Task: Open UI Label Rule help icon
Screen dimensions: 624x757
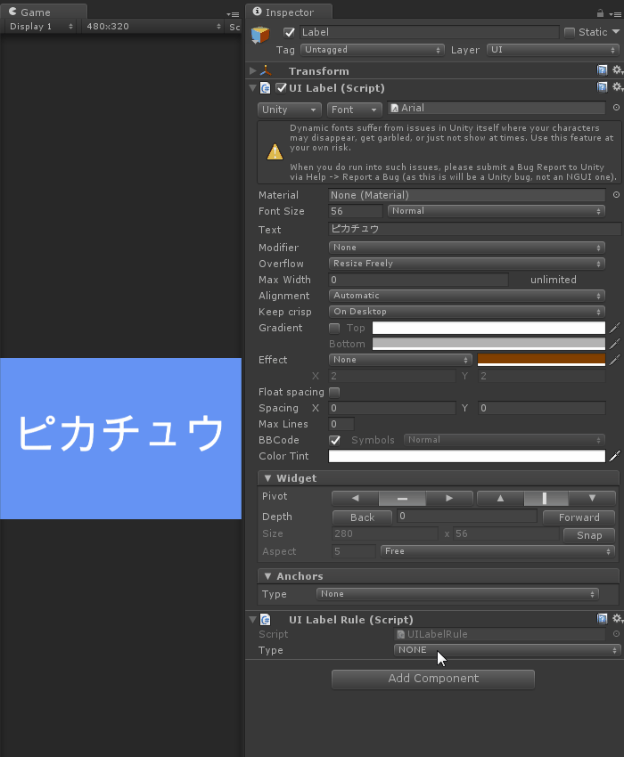Action: point(602,619)
